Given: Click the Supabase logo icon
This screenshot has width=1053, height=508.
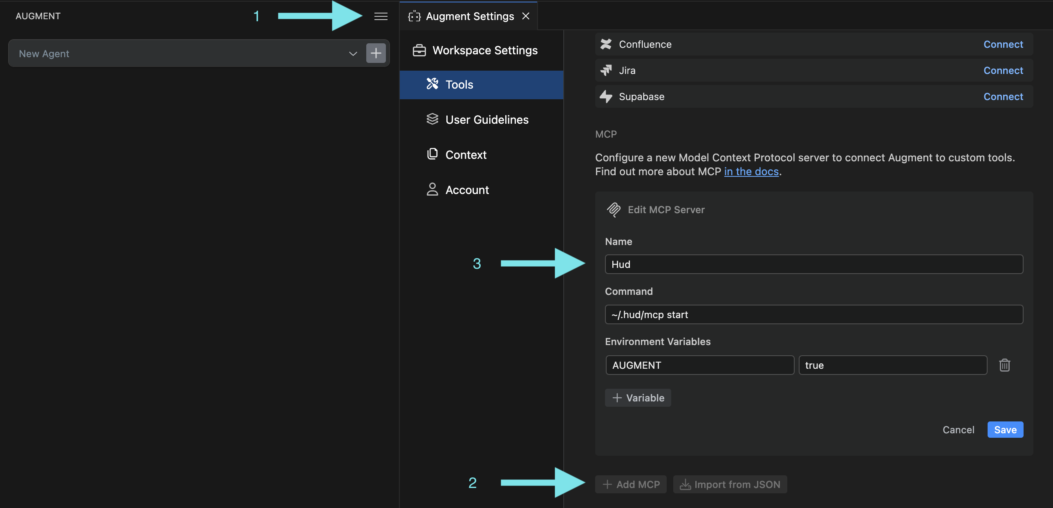Looking at the screenshot, I should 606,96.
